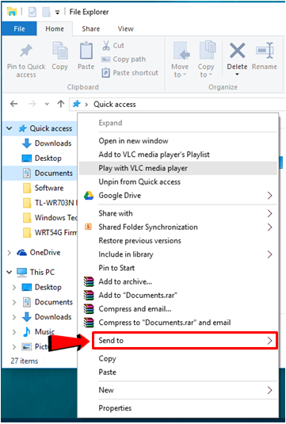This screenshot has width=286, height=424.
Task: Select This PC in the navigation pane
Action: coord(42,272)
